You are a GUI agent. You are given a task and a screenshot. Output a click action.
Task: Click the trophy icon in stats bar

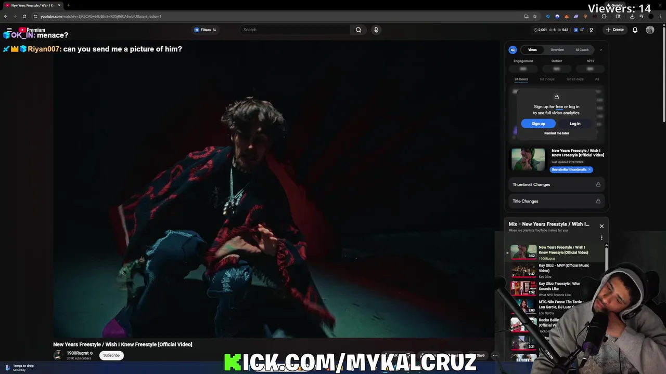[591, 30]
